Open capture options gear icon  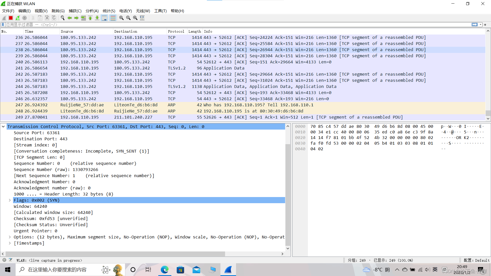[25, 18]
